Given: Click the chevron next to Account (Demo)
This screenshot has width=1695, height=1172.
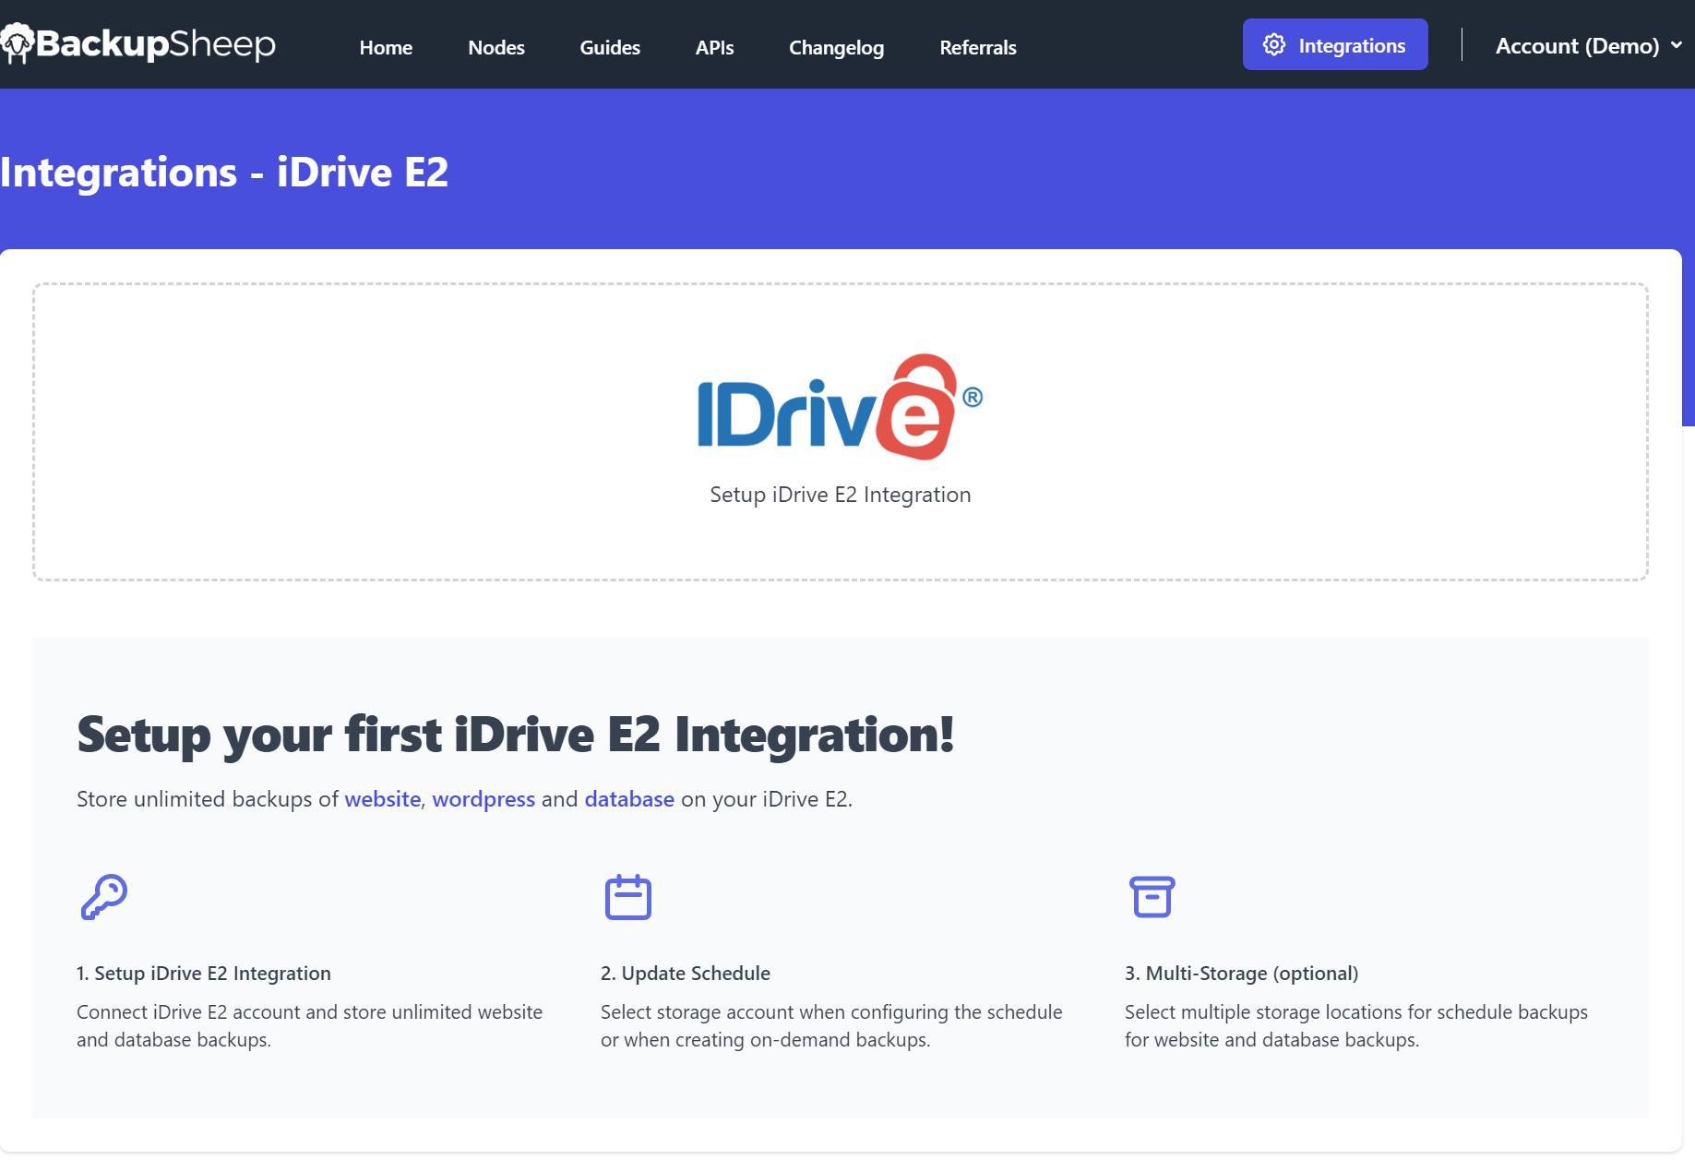Looking at the screenshot, I should (1677, 44).
